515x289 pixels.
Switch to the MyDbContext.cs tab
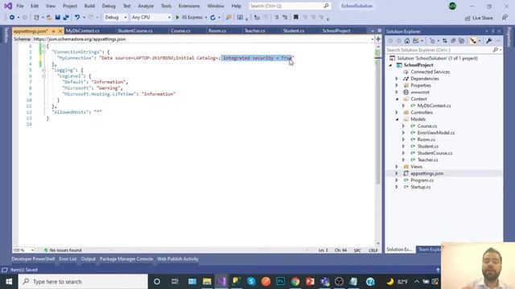pyautogui.click(x=82, y=31)
